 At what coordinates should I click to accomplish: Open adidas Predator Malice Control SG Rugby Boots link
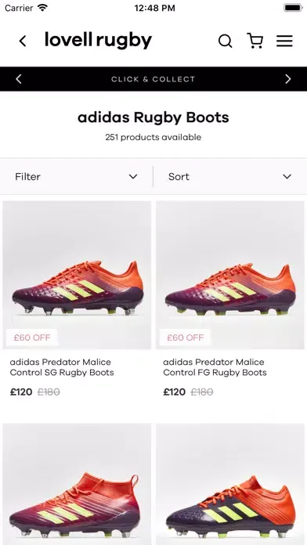click(x=62, y=367)
